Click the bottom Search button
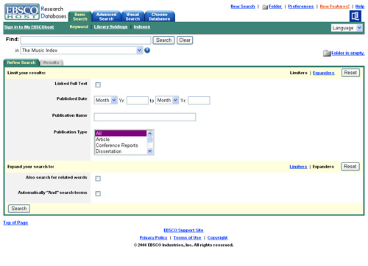This screenshot has width=368, height=266. [x=19, y=209]
